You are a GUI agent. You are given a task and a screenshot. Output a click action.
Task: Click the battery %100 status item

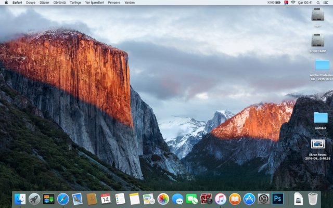(x=274, y=3)
